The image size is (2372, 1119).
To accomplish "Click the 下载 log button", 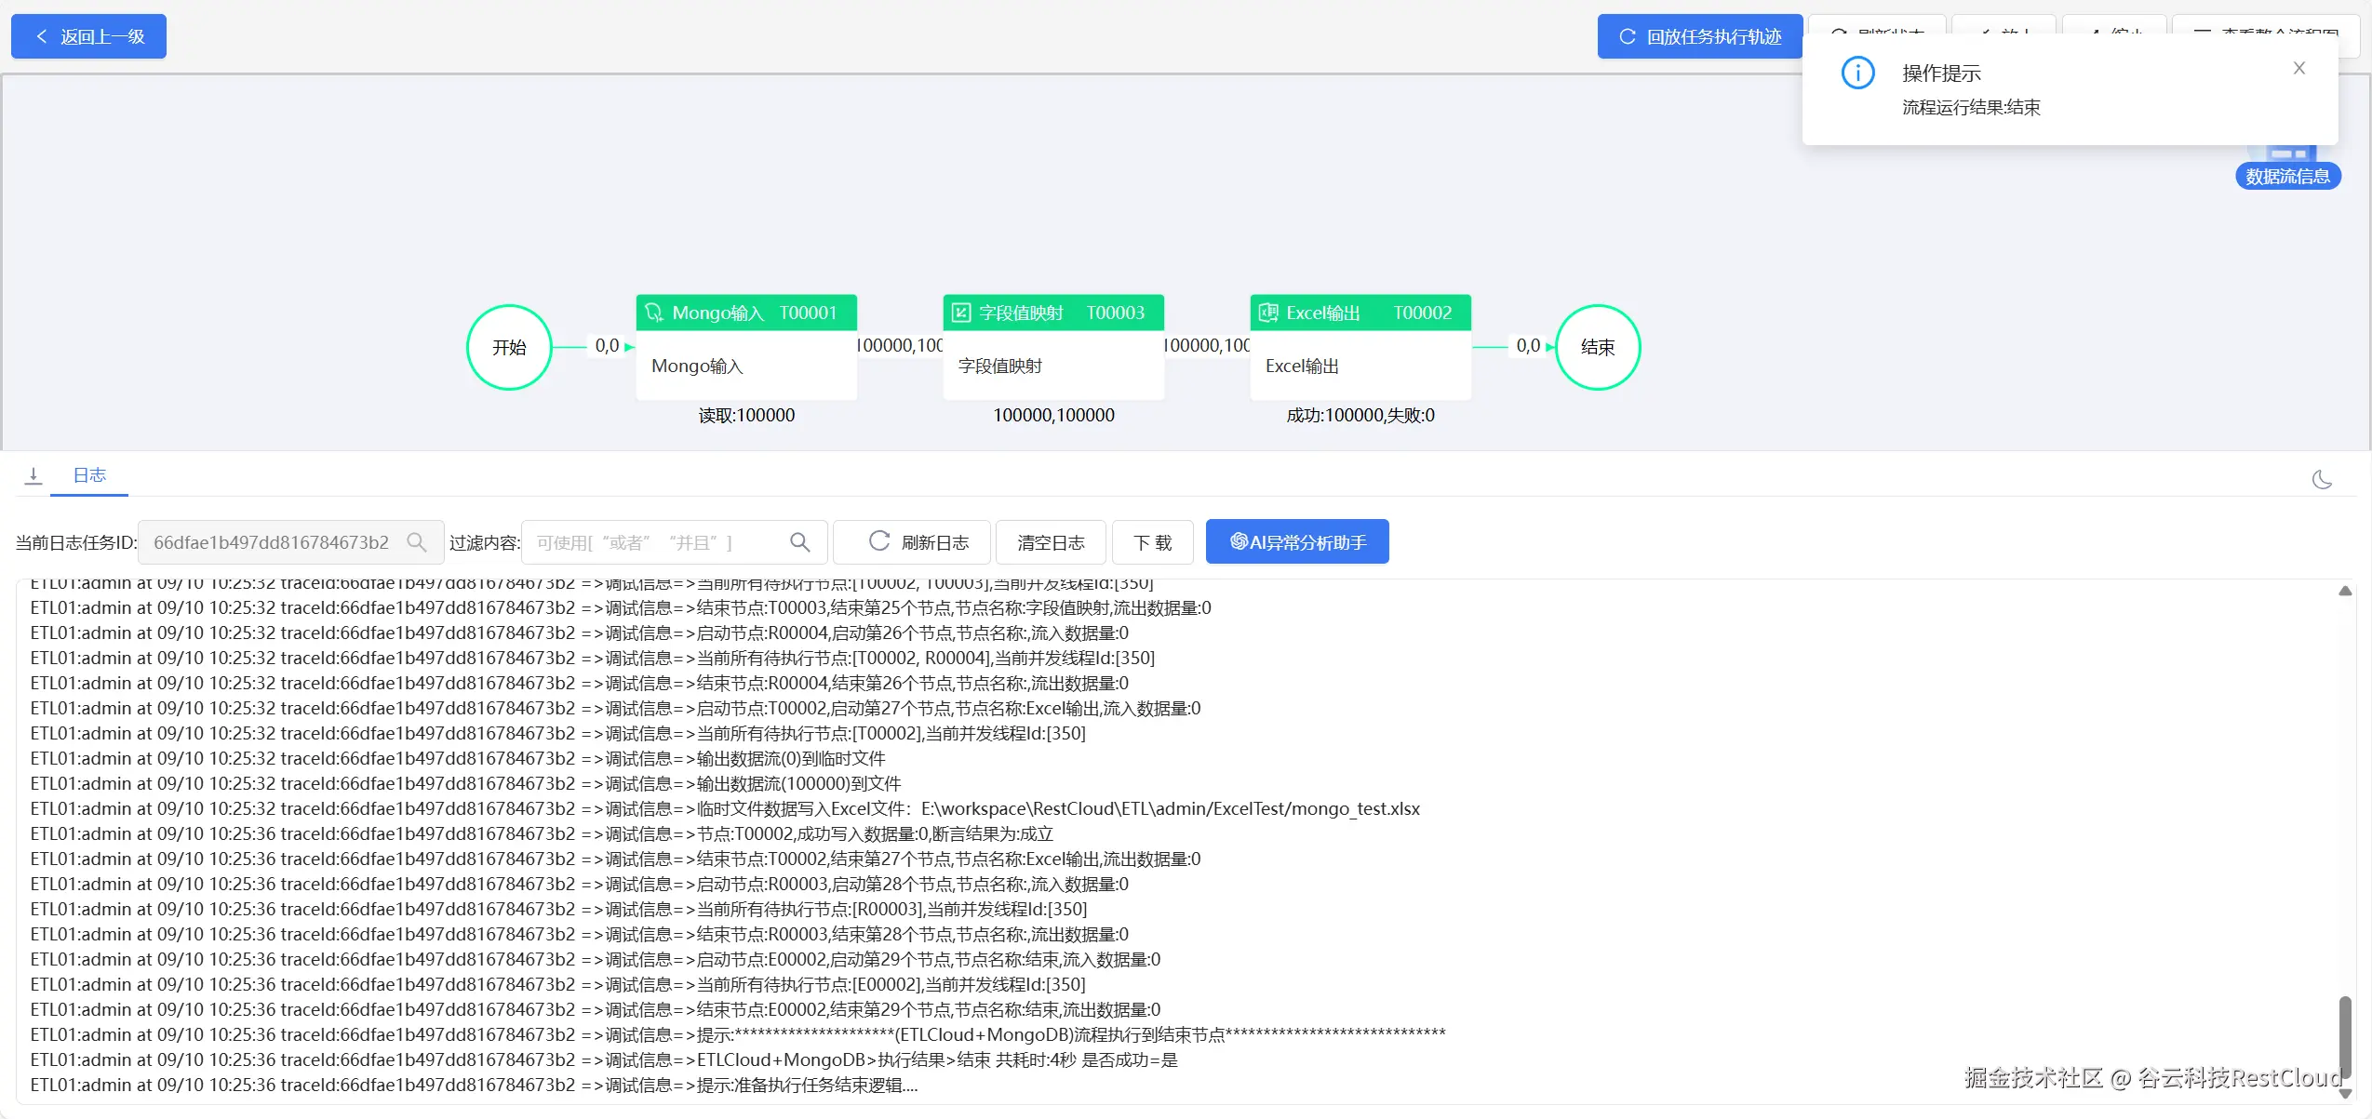I will 1152,542.
